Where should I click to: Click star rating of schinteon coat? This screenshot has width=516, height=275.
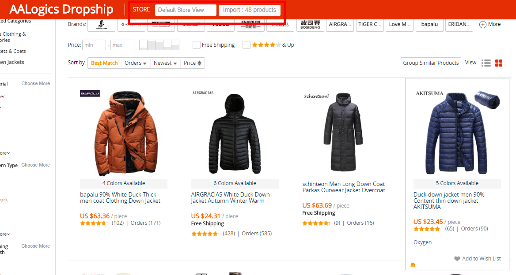point(316,223)
